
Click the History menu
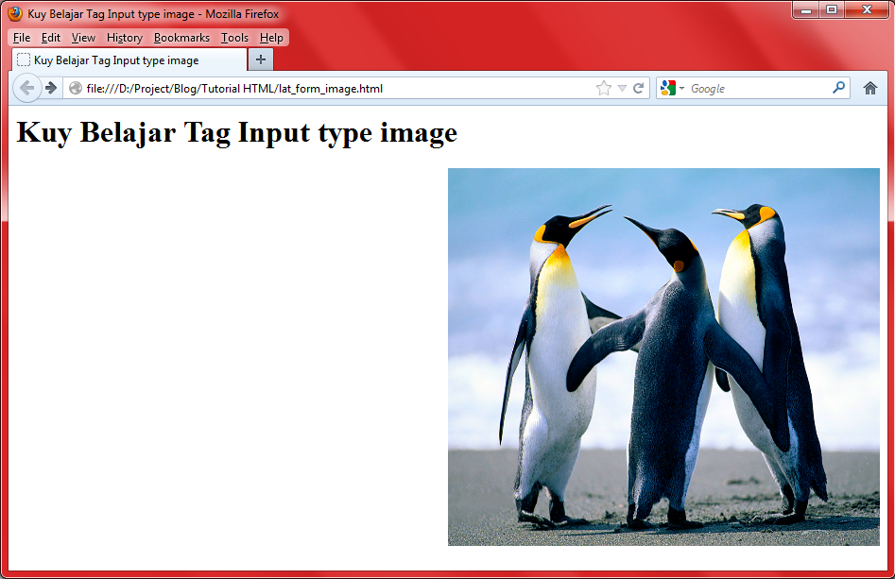click(x=124, y=38)
